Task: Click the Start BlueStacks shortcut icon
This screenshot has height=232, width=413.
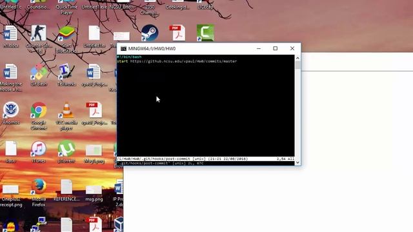Action: click(x=66, y=34)
